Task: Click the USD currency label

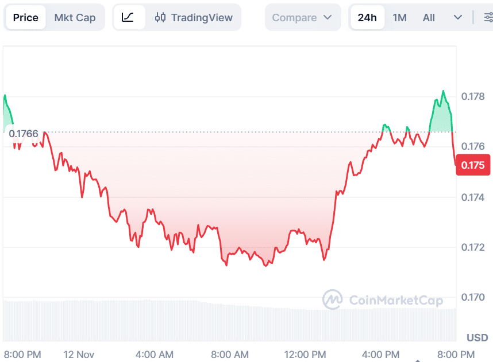Action: (477, 337)
